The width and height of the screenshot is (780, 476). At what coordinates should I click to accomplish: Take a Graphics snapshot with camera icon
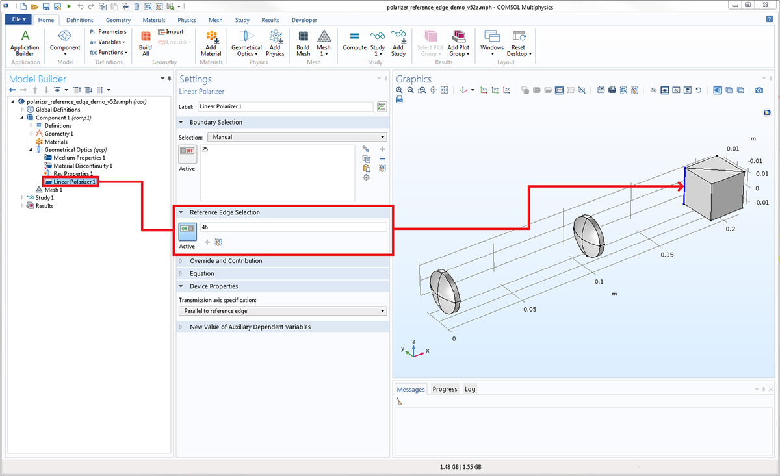click(x=759, y=90)
